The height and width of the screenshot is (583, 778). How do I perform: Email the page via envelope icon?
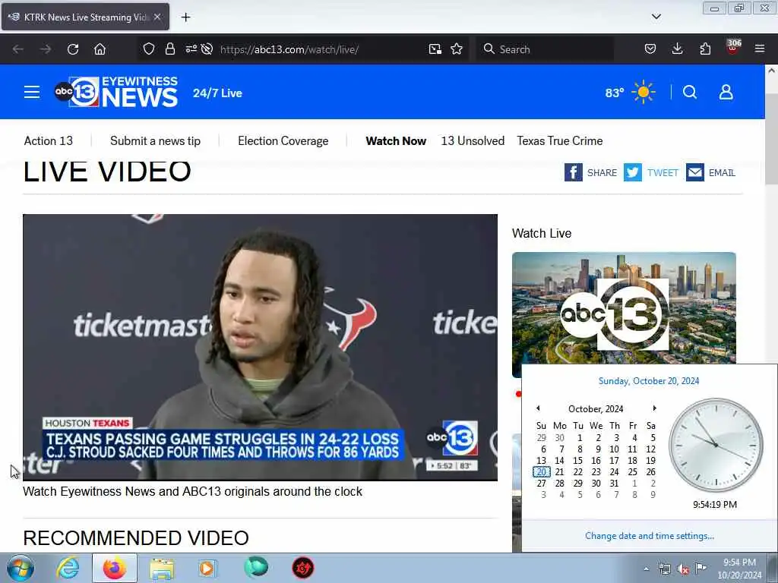tap(695, 172)
